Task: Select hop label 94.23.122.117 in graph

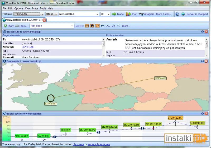Action: [x=175, y=118]
